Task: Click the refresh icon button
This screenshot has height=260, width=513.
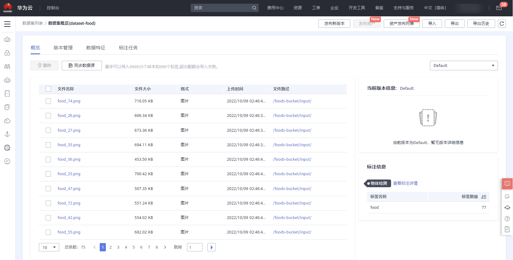Action: pyautogui.click(x=502, y=23)
